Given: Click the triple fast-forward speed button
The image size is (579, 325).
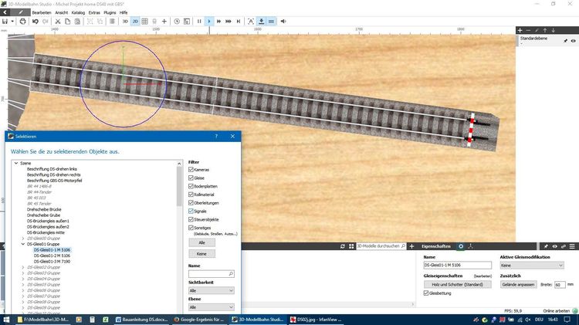Looking at the screenshot, I should point(229,22).
